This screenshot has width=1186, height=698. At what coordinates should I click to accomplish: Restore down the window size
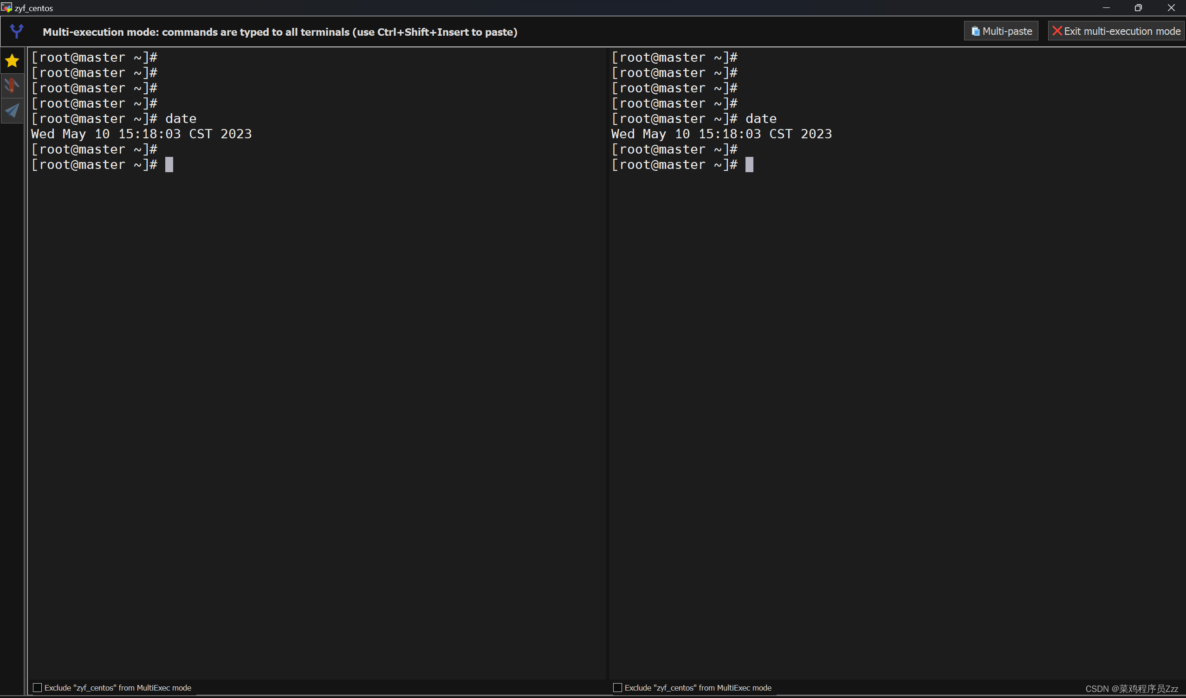click(1138, 7)
